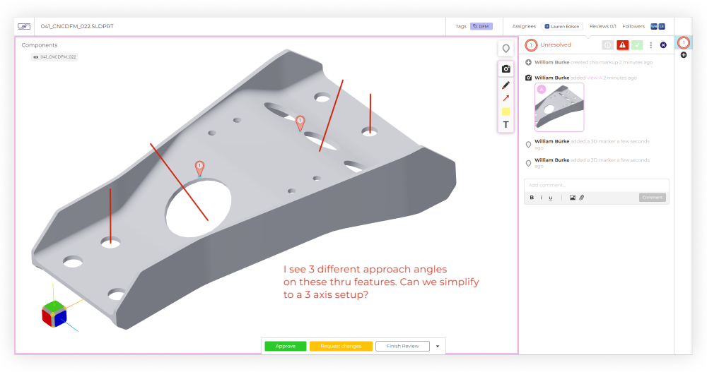Image resolution: width=707 pixels, height=372 pixels.
Task: Capture a view with the camera tool
Action: (x=506, y=68)
